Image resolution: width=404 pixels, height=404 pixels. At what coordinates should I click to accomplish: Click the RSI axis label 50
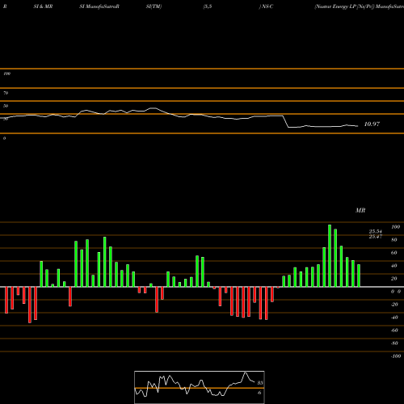pos(6,106)
